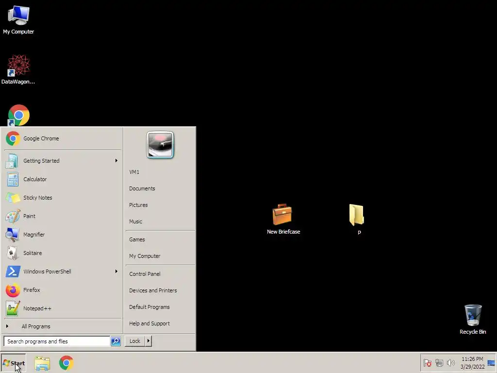Open Notepad++ from the Start menu

click(x=63, y=308)
